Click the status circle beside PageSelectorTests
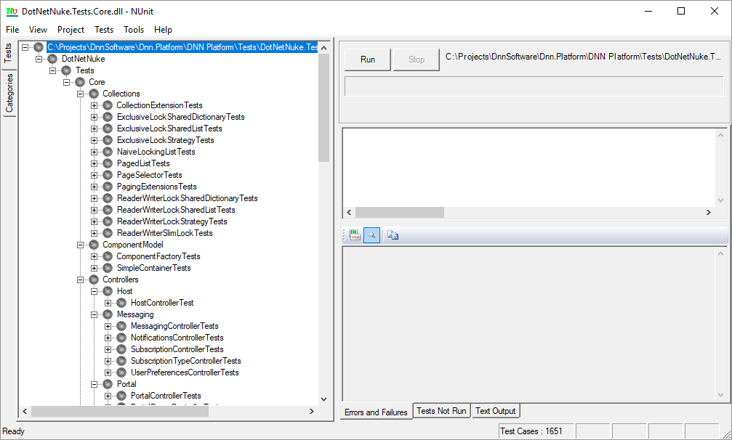 pyautogui.click(x=108, y=175)
